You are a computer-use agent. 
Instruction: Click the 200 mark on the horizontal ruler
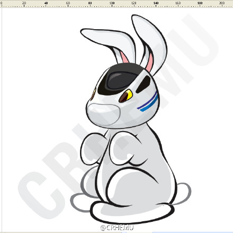tap(222, 3)
